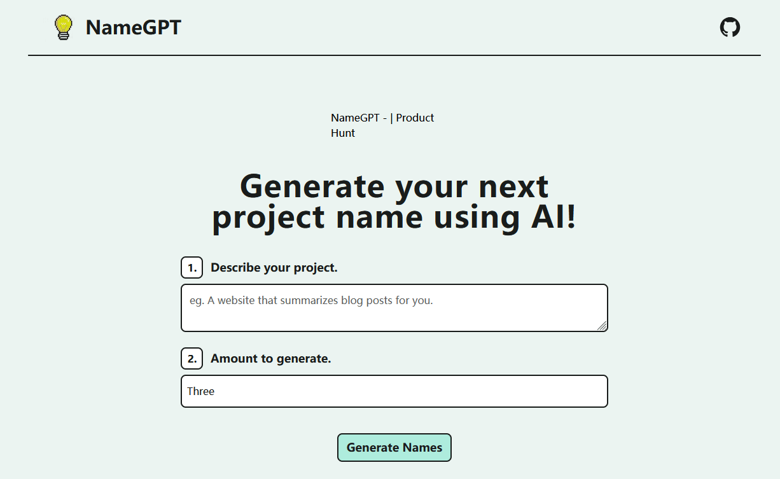Click the horizontal divider under the header

click(394, 55)
